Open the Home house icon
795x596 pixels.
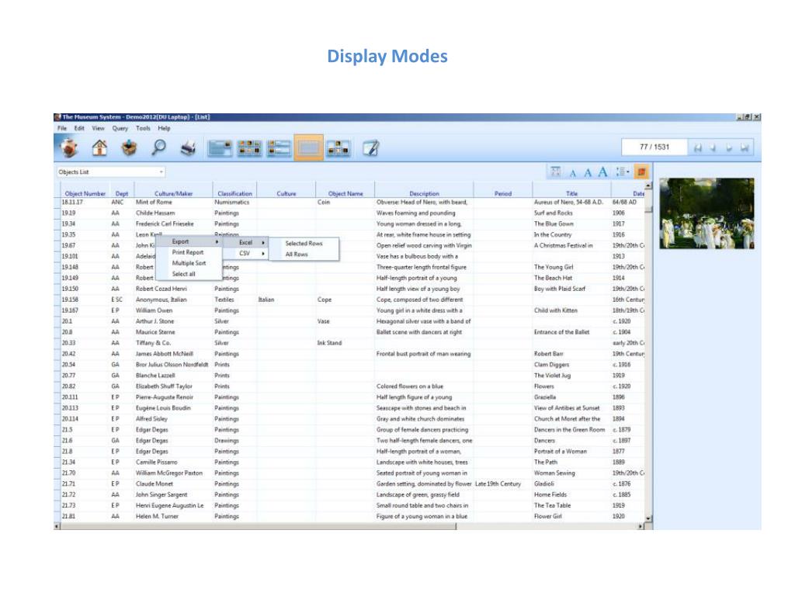click(99, 147)
